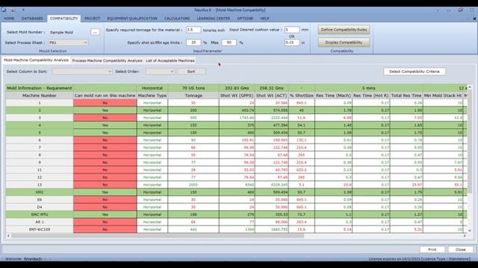Click tonnage value 2000 in machine 13 row

[x=193, y=185]
